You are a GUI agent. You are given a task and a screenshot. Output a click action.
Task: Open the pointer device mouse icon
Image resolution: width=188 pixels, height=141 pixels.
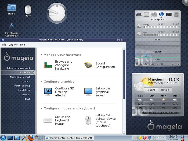[88, 120]
